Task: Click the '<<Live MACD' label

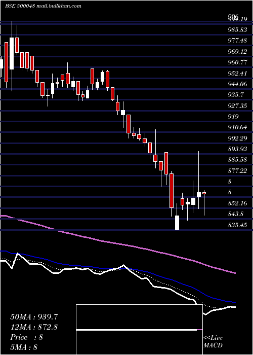Action: [213, 342]
